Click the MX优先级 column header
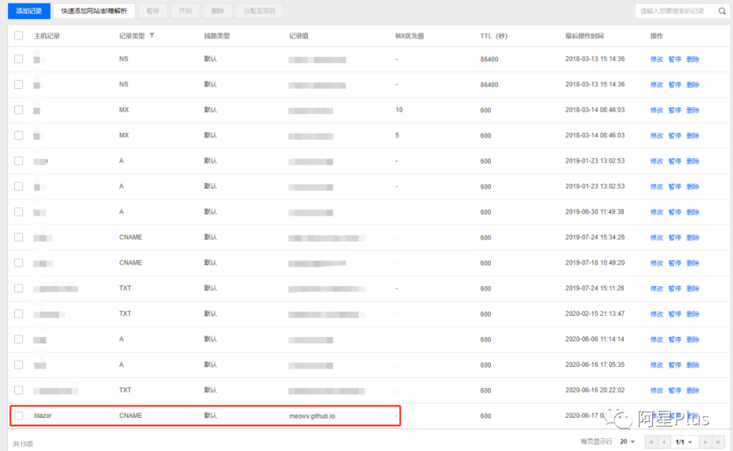Viewport: 733px width, 451px height. click(409, 36)
